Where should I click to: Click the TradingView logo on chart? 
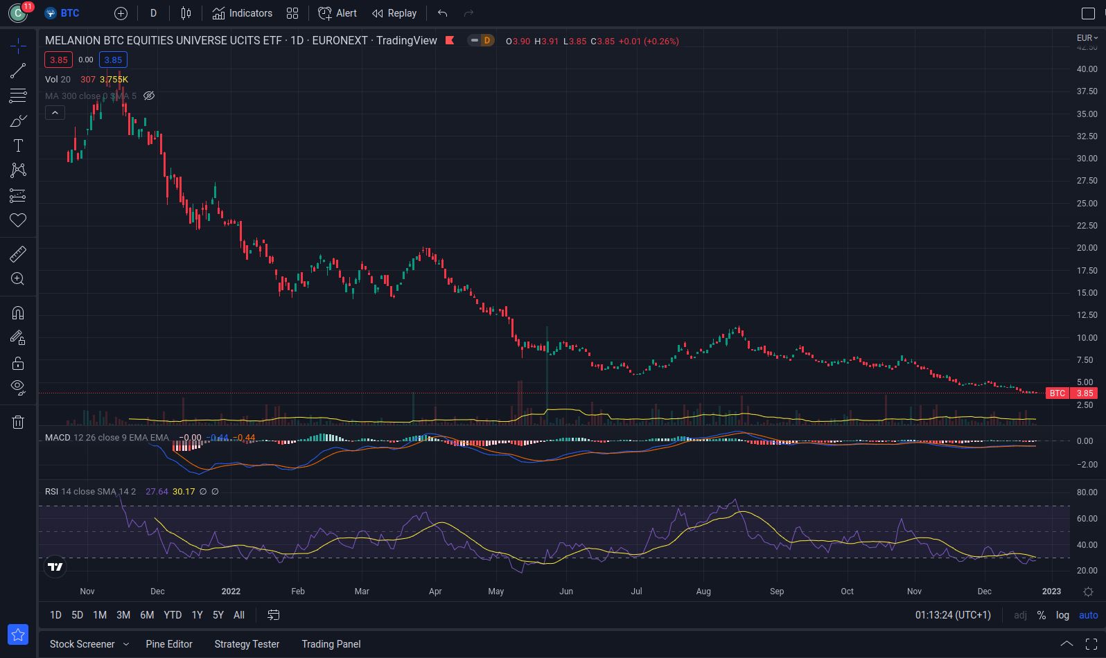[55, 567]
